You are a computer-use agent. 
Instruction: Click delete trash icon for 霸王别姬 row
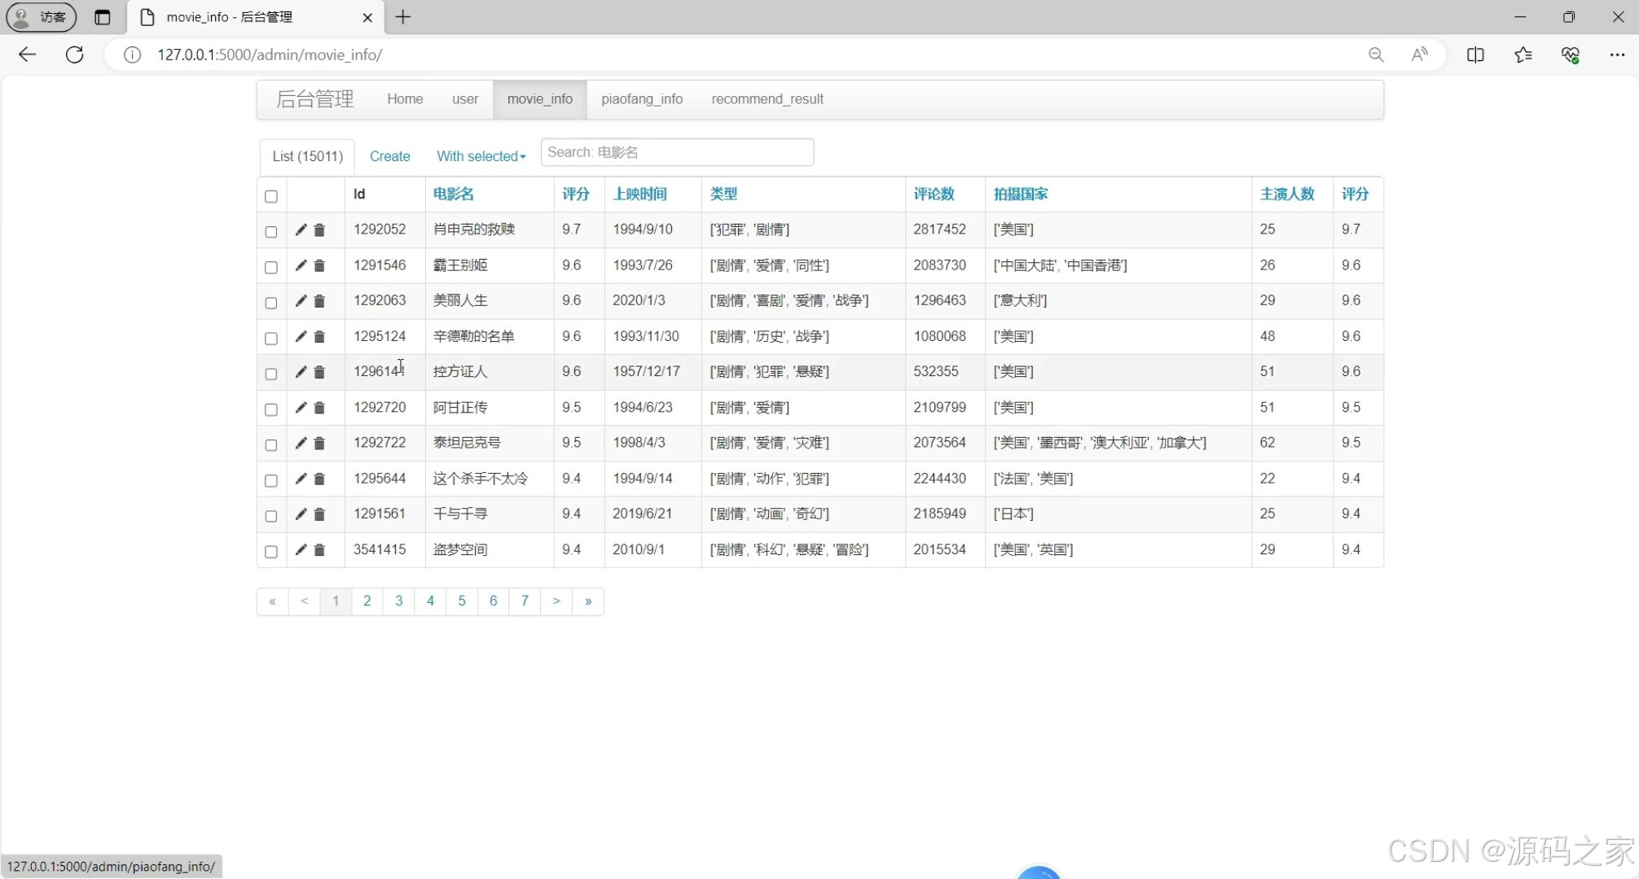click(319, 266)
